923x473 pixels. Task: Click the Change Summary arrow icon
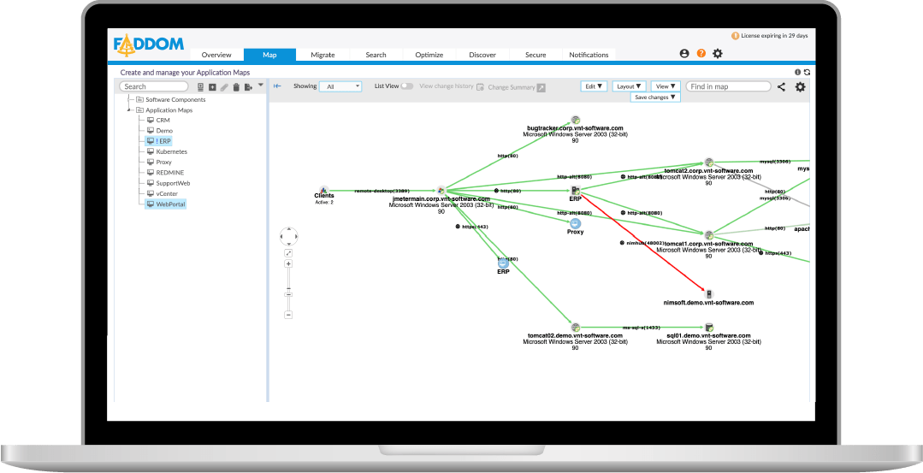[541, 87]
